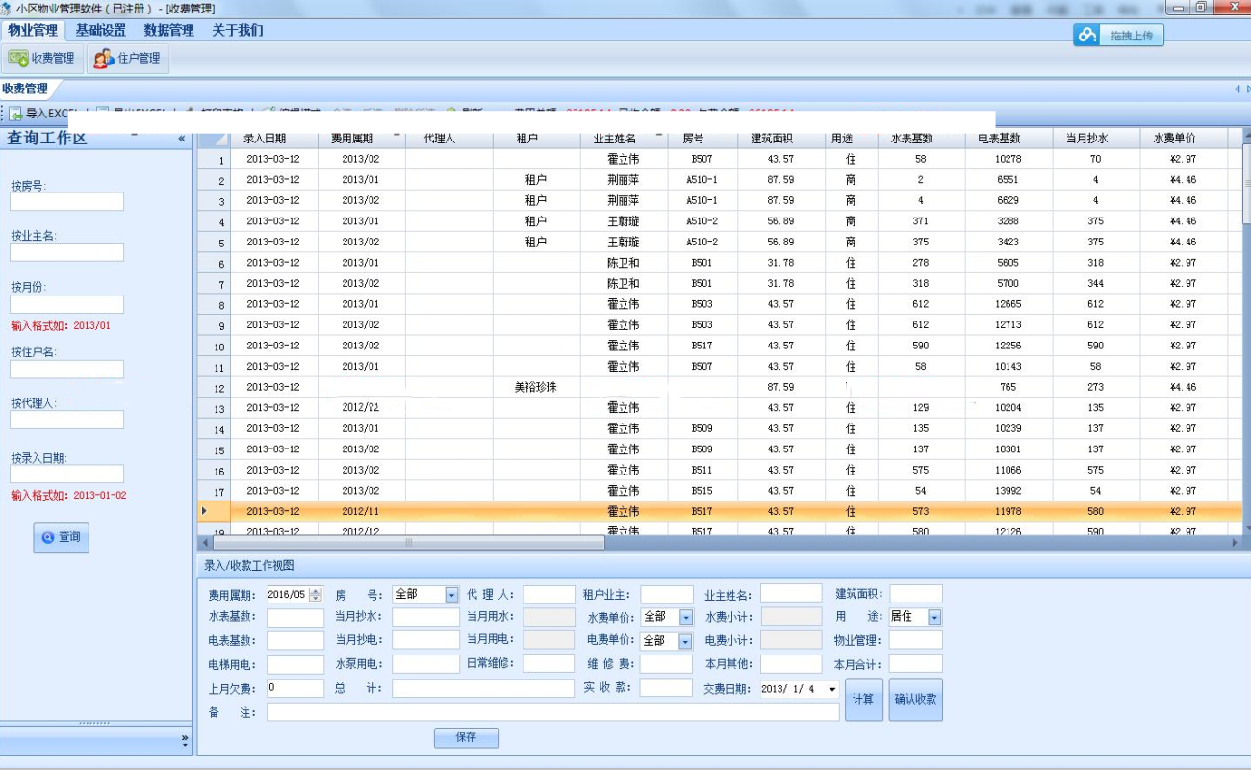Click the 代理人 input field in entry form
1251x770 pixels.
click(x=549, y=595)
